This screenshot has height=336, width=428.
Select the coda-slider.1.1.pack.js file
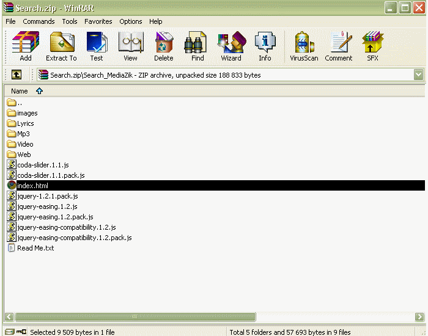coord(51,175)
